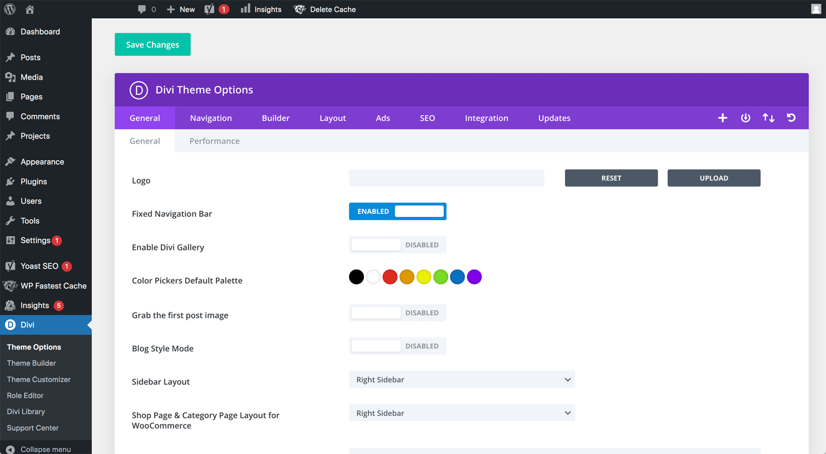Viewport: 826px width, 454px height.
Task: Click the Save Changes button
Action: pos(153,45)
